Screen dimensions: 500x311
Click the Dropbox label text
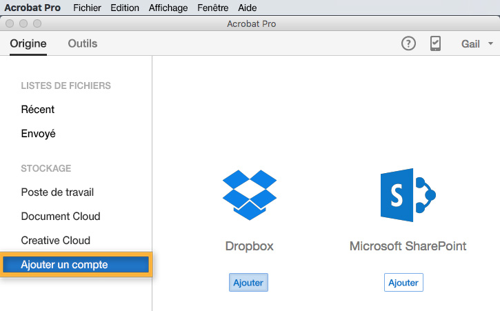pos(250,246)
